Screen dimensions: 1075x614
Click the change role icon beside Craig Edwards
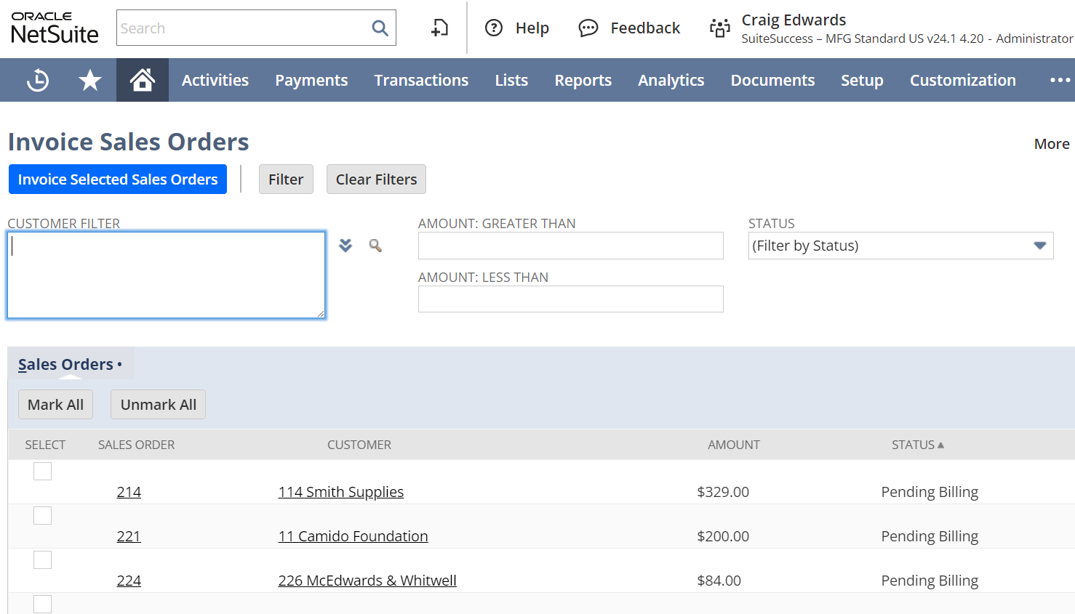720,28
